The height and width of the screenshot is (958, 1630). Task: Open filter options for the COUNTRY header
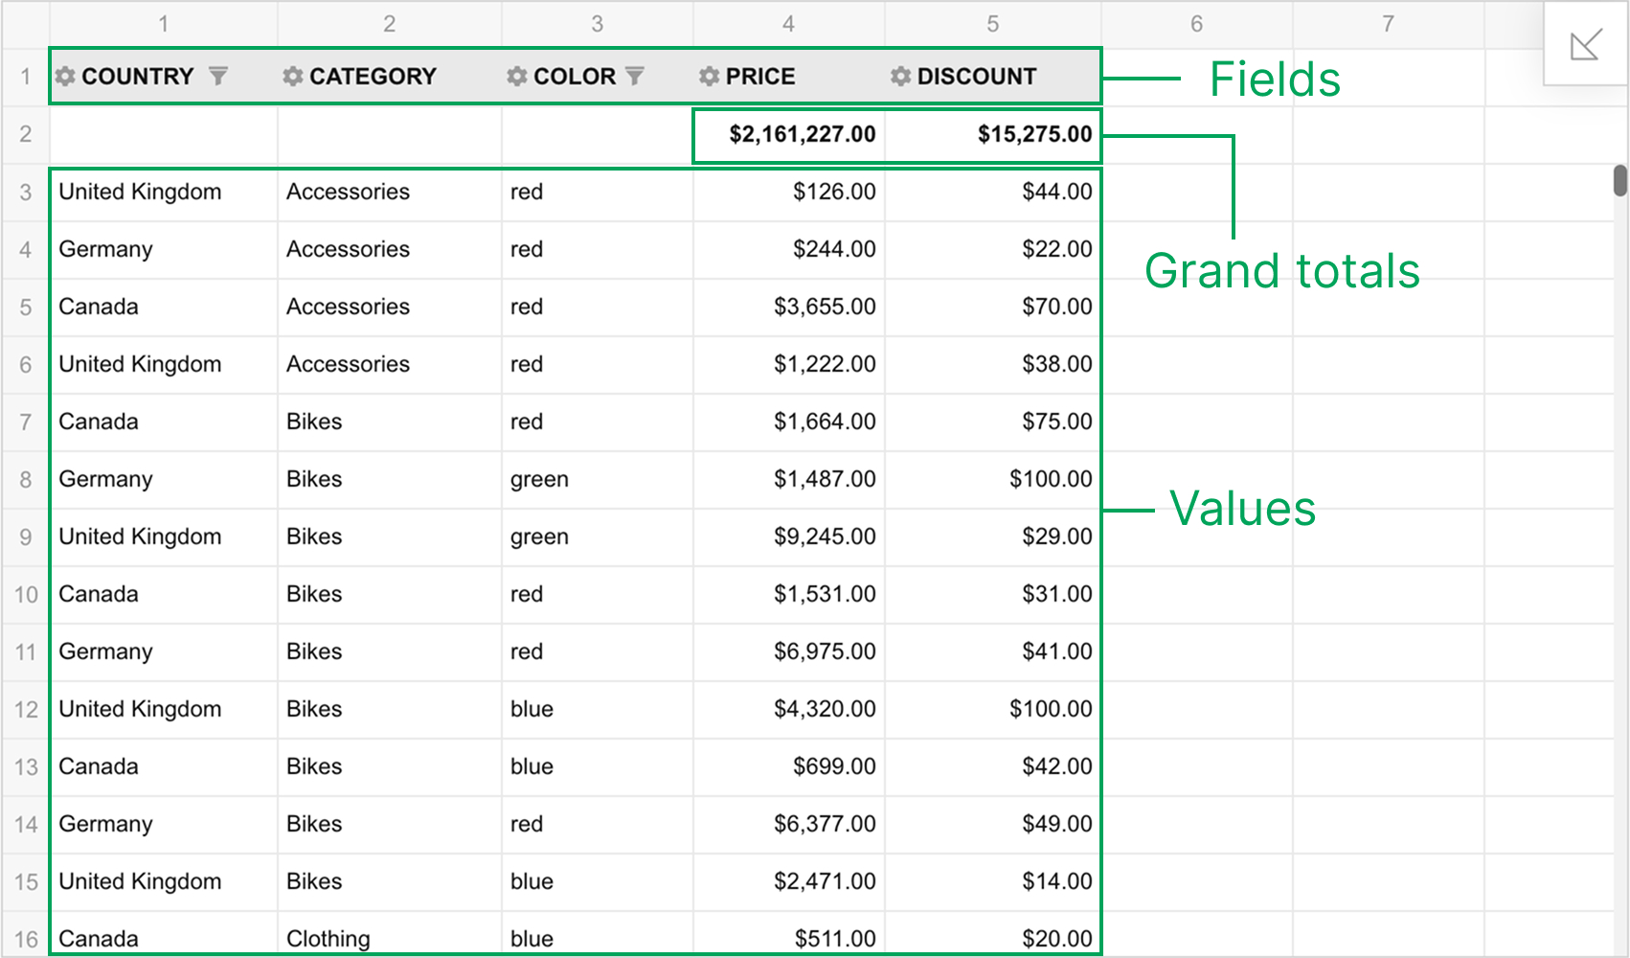(x=219, y=76)
